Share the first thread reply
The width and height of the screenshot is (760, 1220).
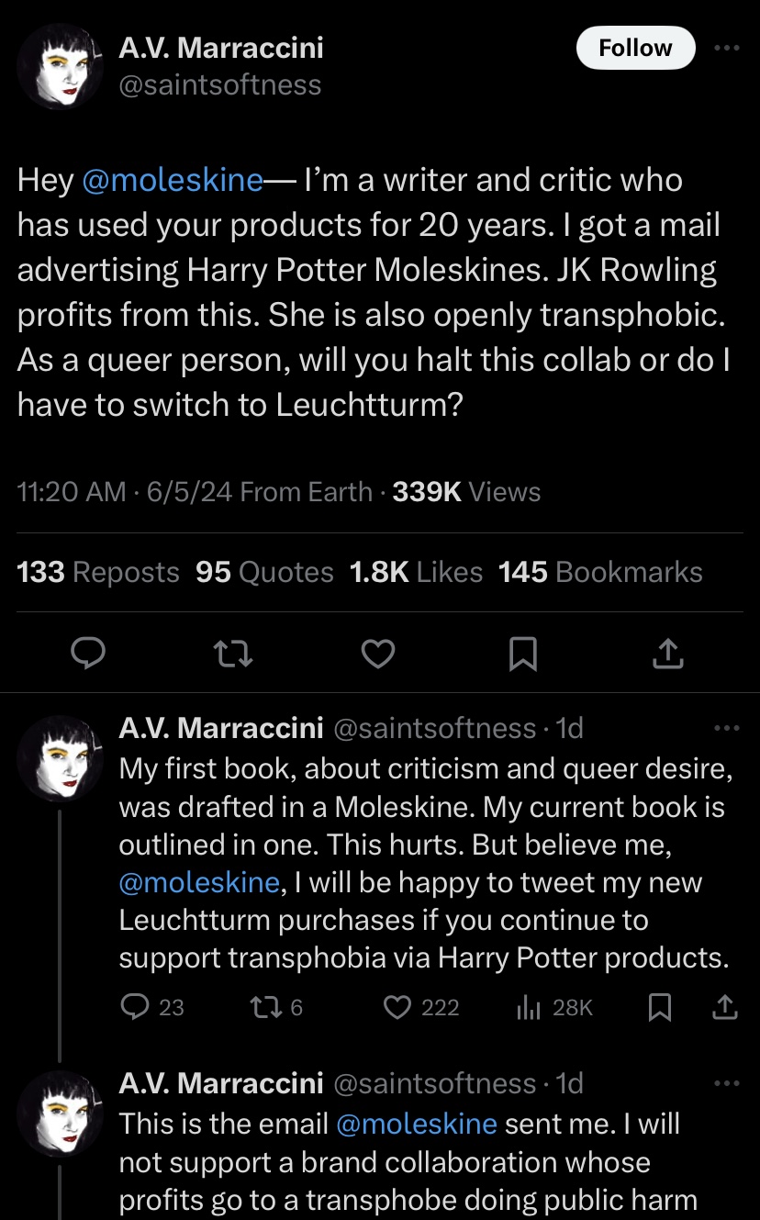(x=725, y=1007)
